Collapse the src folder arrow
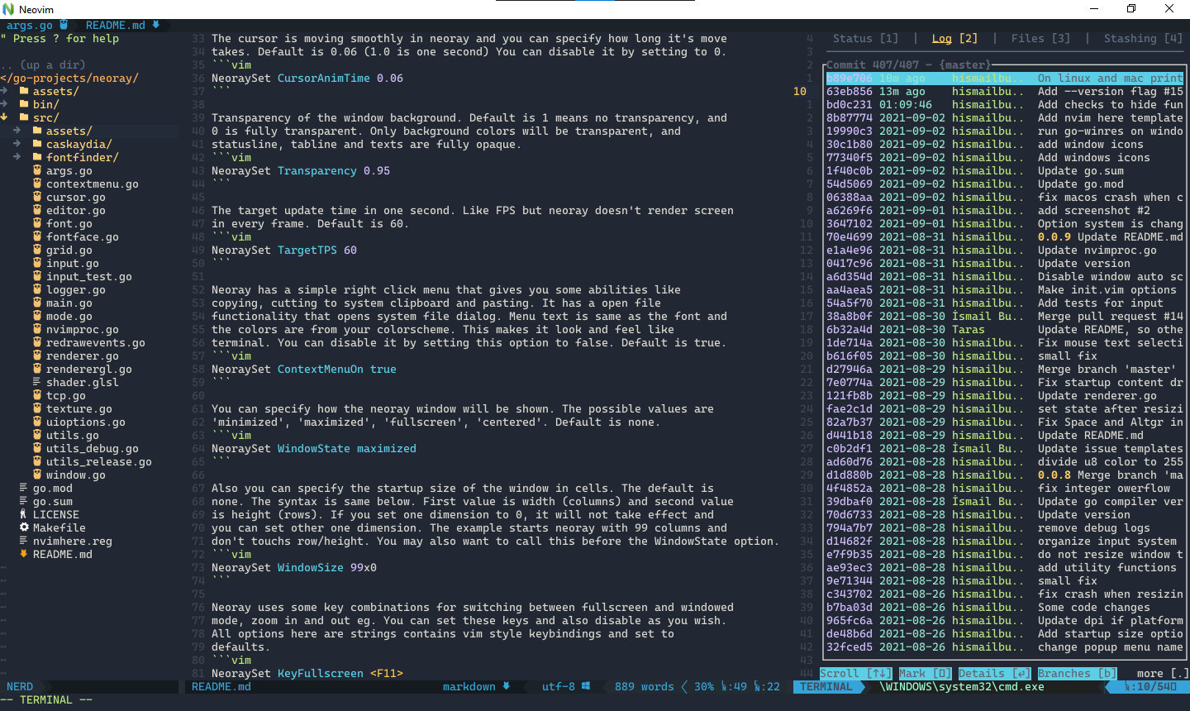1190x711 pixels. click(x=4, y=117)
